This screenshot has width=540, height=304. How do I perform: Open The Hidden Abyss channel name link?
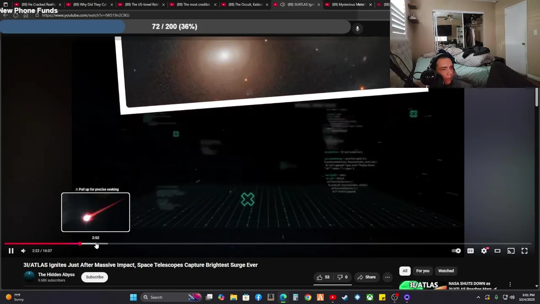tap(56, 274)
